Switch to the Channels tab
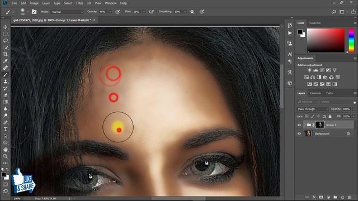Viewport: 358px width, 201px height. 315,93
